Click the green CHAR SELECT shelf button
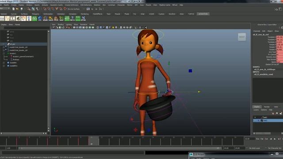The height and width of the screenshot is (159, 283). click(67, 19)
